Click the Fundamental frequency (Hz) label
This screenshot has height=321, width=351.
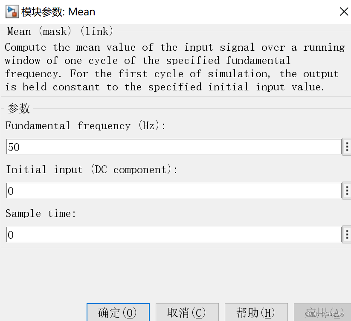pyautogui.click(x=86, y=125)
